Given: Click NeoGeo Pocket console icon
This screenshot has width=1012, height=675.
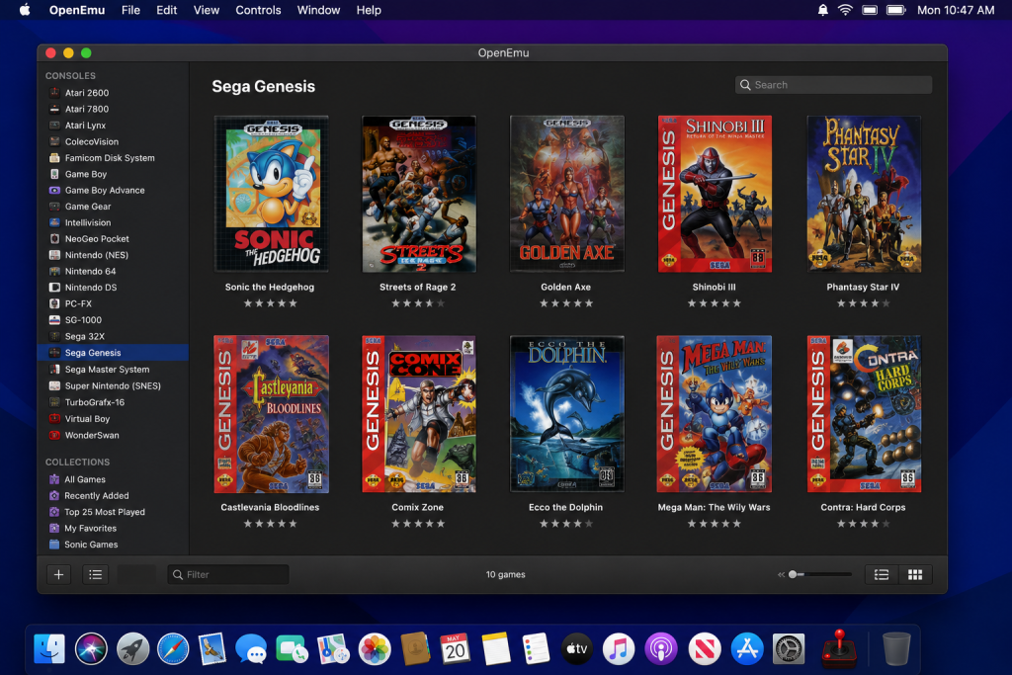Looking at the screenshot, I should [55, 239].
